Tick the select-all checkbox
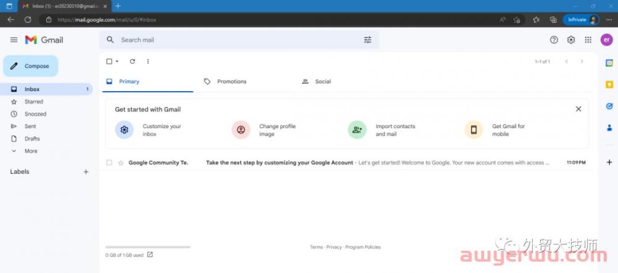 coord(109,61)
